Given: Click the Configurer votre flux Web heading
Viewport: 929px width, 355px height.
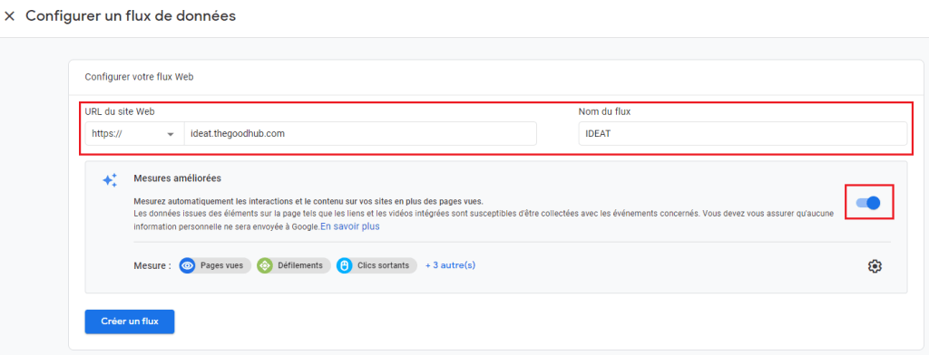Looking at the screenshot, I should (x=139, y=77).
